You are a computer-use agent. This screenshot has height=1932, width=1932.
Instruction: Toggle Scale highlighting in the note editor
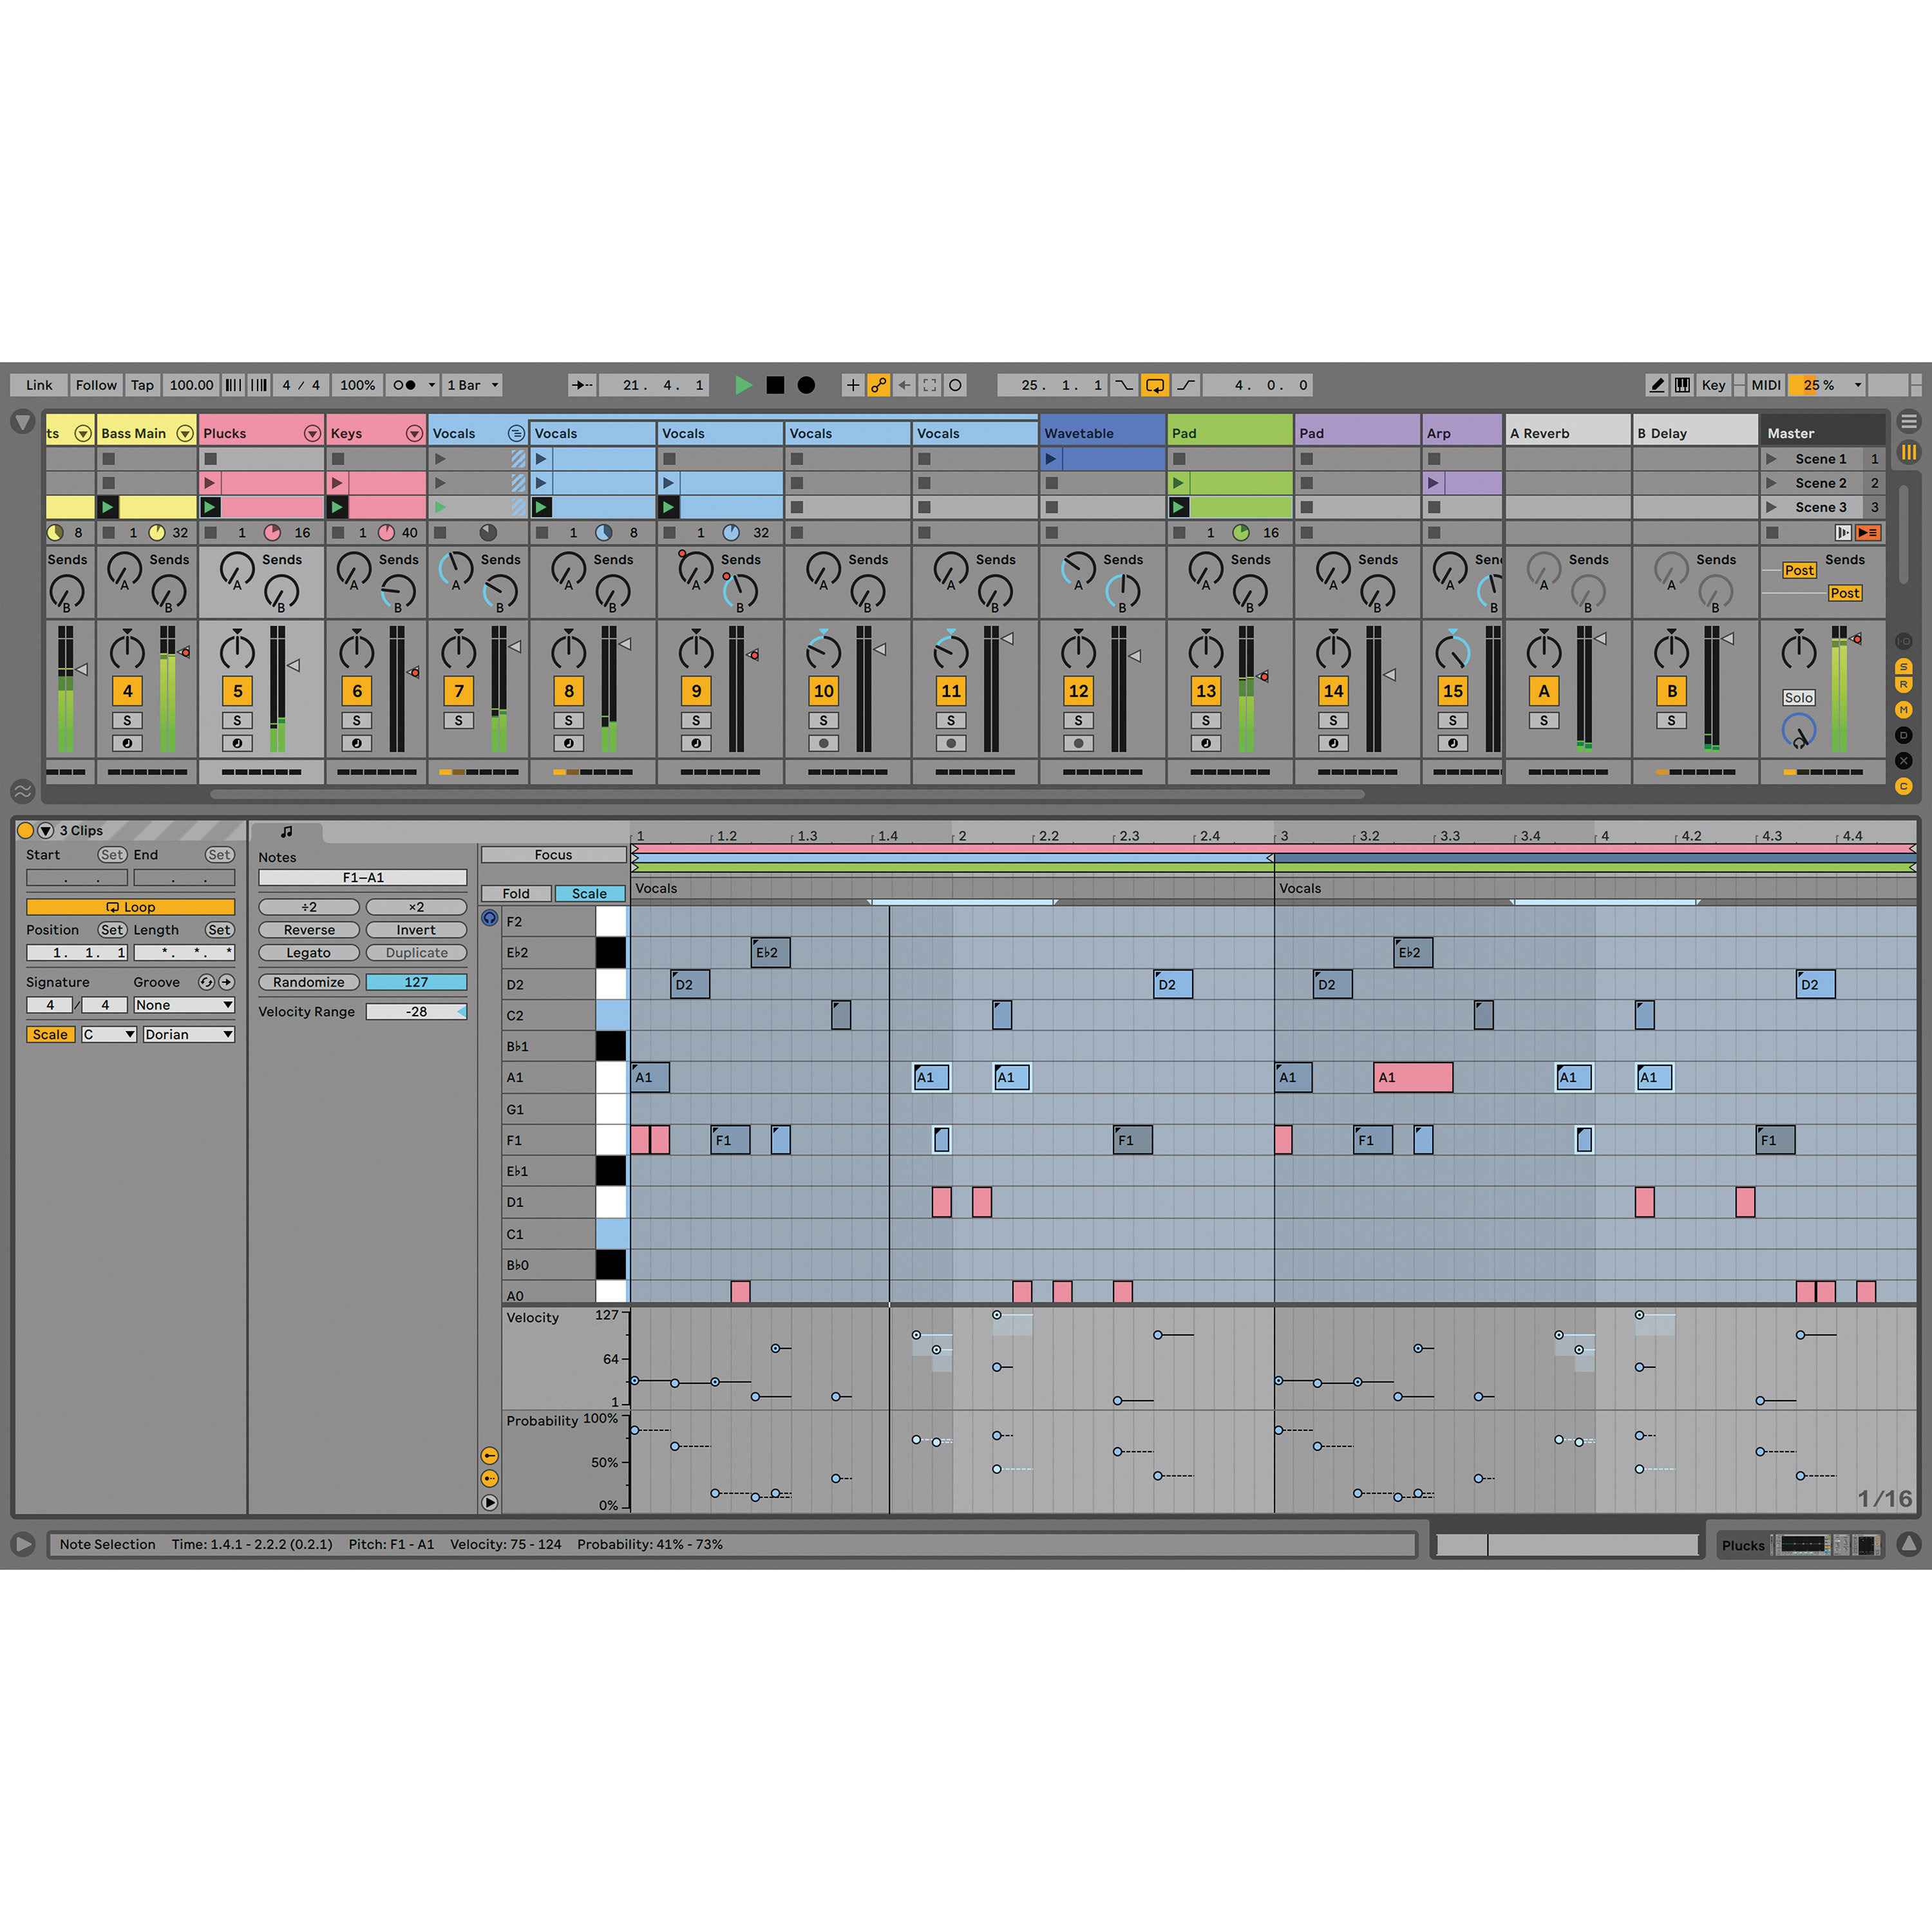click(590, 893)
